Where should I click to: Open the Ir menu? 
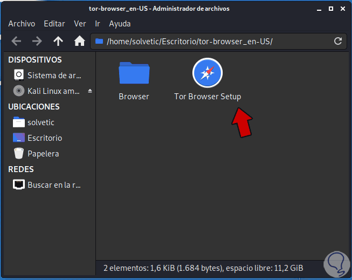[x=98, y=24]
